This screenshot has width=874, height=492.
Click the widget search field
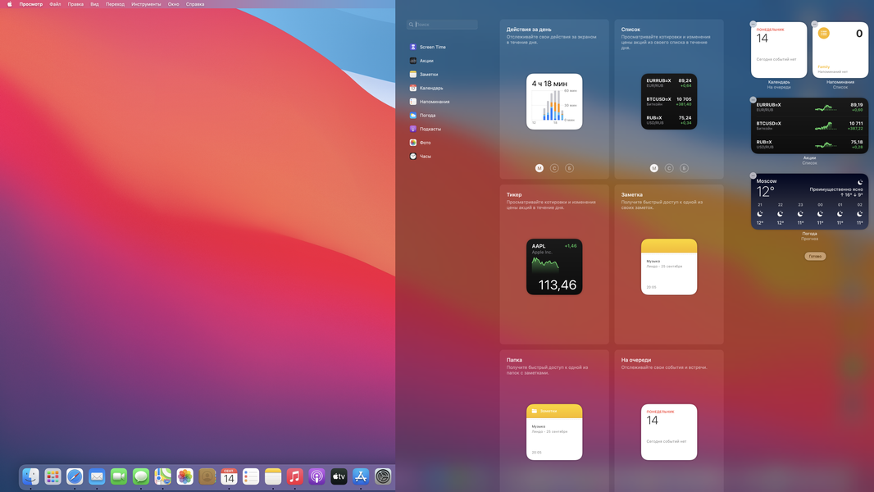[x=442, y=25]
